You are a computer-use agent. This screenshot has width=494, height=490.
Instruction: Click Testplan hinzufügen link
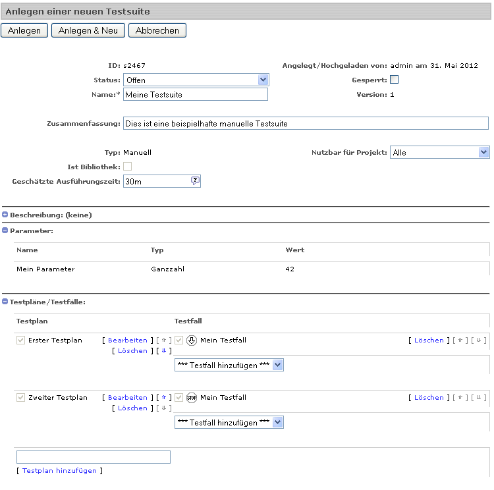tap(59, 470)
